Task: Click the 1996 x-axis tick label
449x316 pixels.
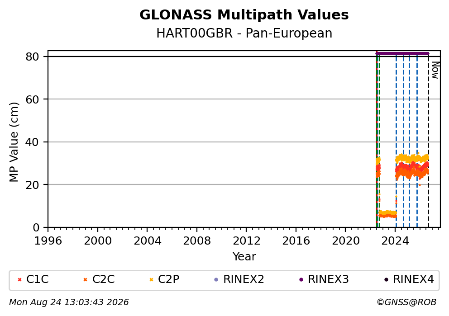Action: [48, 241]
